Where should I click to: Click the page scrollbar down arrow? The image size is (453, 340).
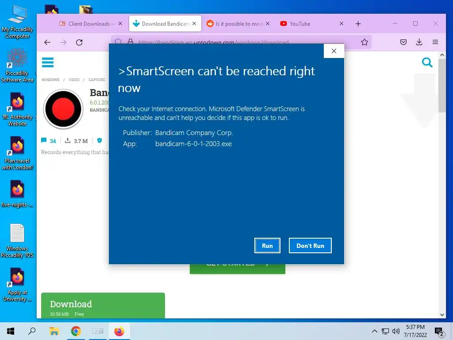[442, 315]
